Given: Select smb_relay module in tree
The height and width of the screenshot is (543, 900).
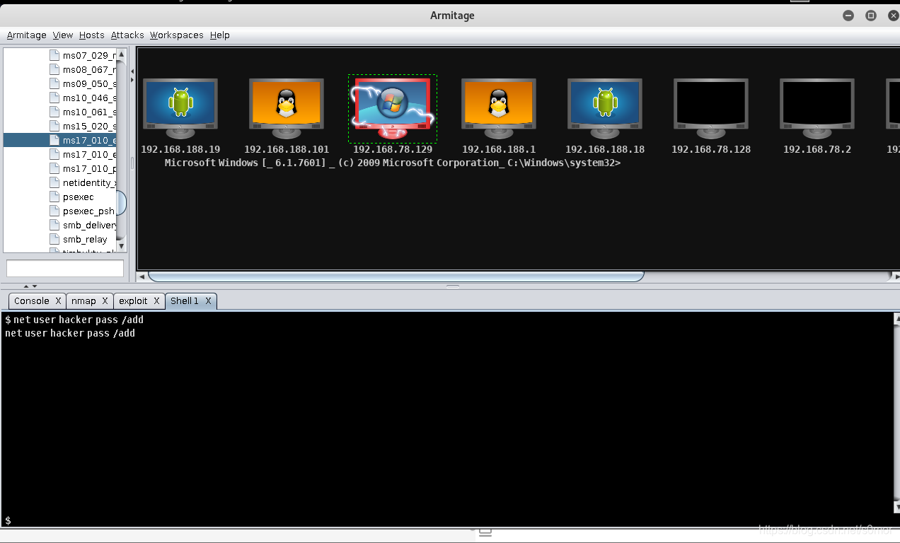Looking at the screenshot, I should [x=79, y=239].
